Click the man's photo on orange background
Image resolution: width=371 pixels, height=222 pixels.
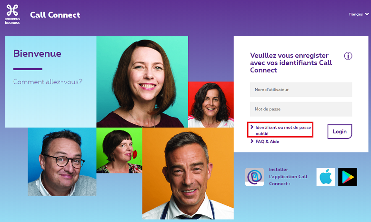point(188,173)
